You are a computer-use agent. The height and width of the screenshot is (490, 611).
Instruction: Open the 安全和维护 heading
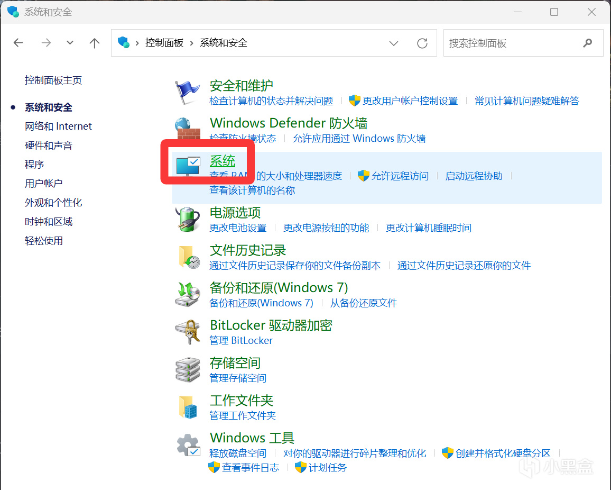pyautogui.click(x=241, y=85)
